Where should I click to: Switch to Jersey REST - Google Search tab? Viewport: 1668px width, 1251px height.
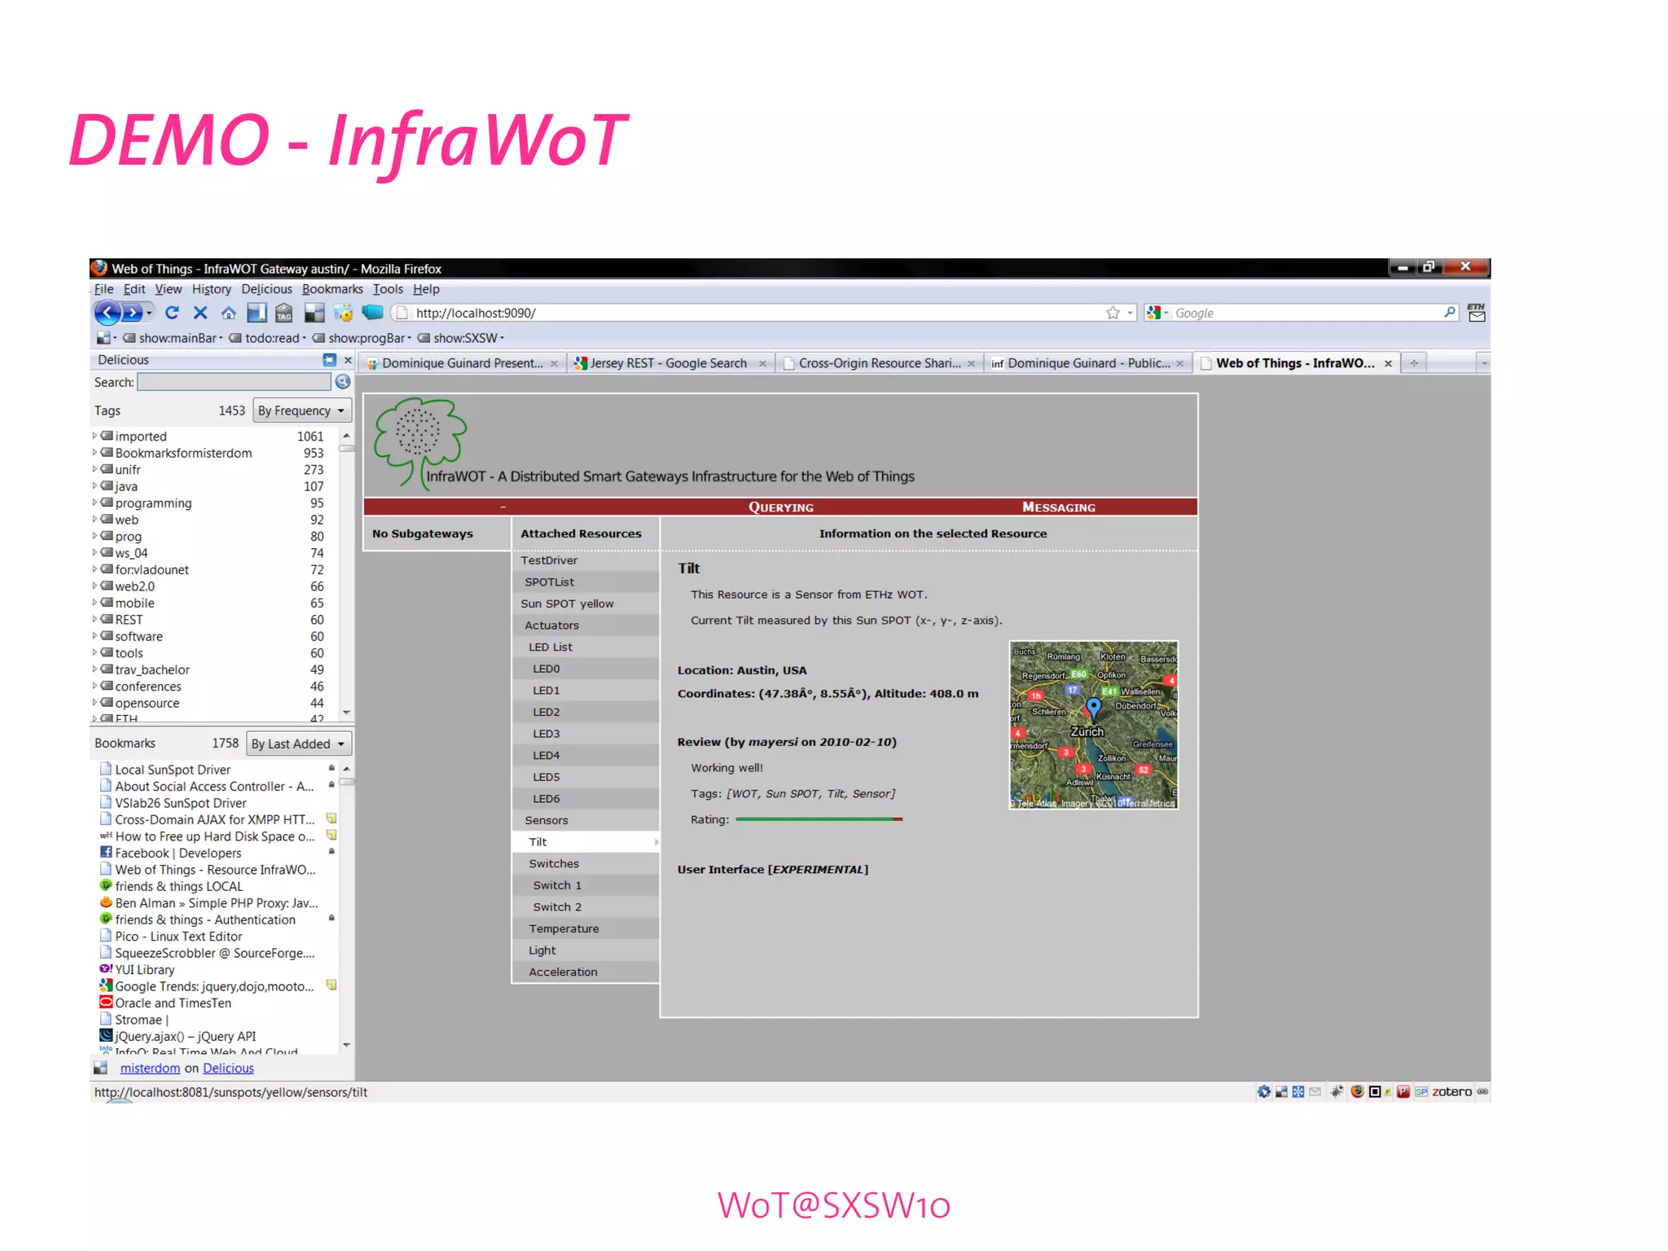pos(669,363)
